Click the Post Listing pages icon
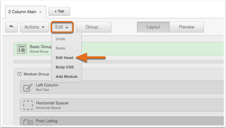The width and height of the screenshot is (226, 128). tap(28, 122)
